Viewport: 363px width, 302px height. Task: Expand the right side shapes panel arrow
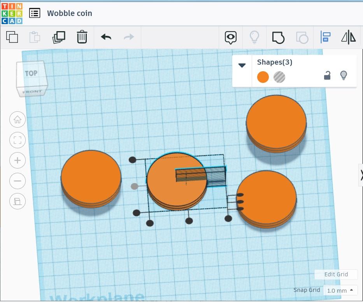click(361, 175)
